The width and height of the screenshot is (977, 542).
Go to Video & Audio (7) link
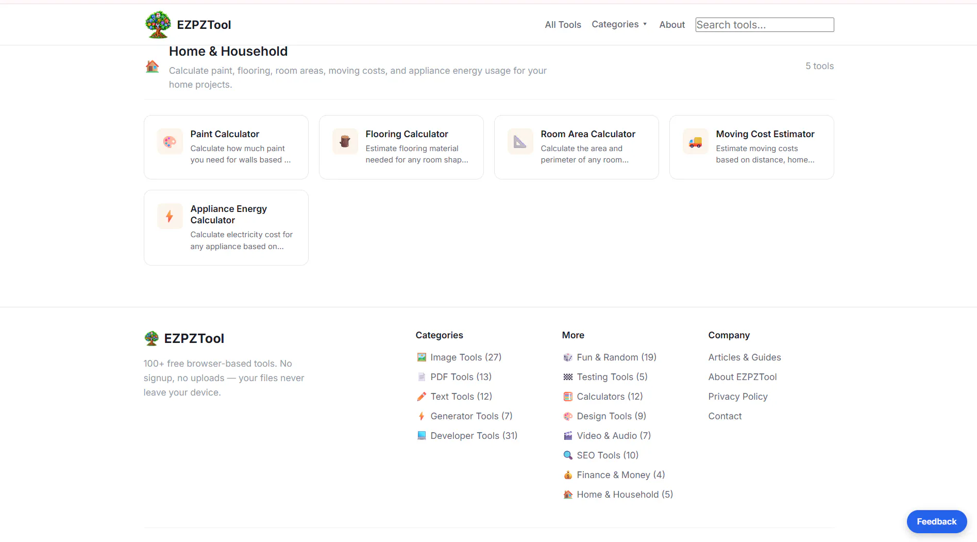614,436
